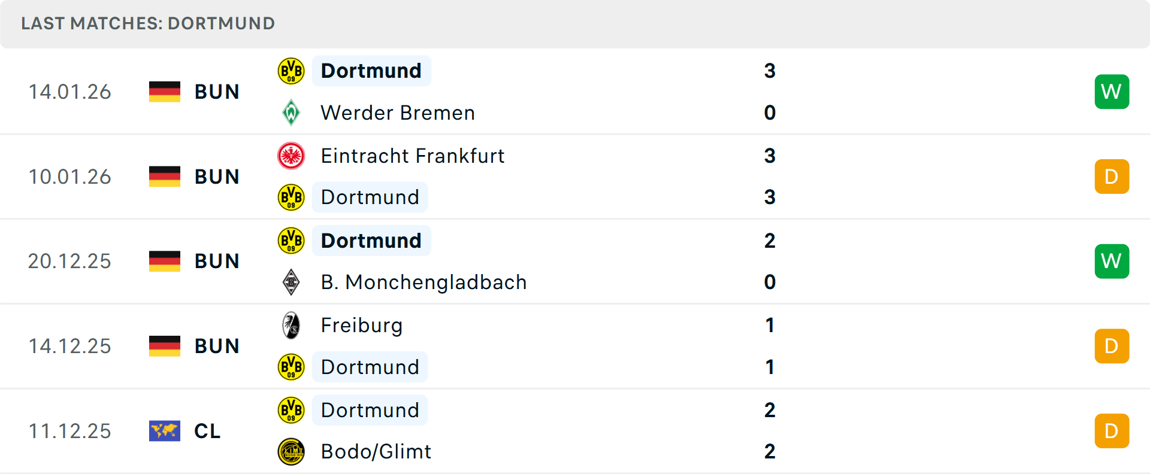Click the B. Monchengladbach diamond crest
The height and width of the screenshot is (474, 1150).
pyautogui.click(x=291, y=282)
